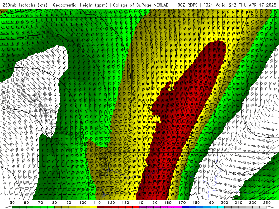Click the colorbar value label 80
The image size is (279, 209).
54,203
